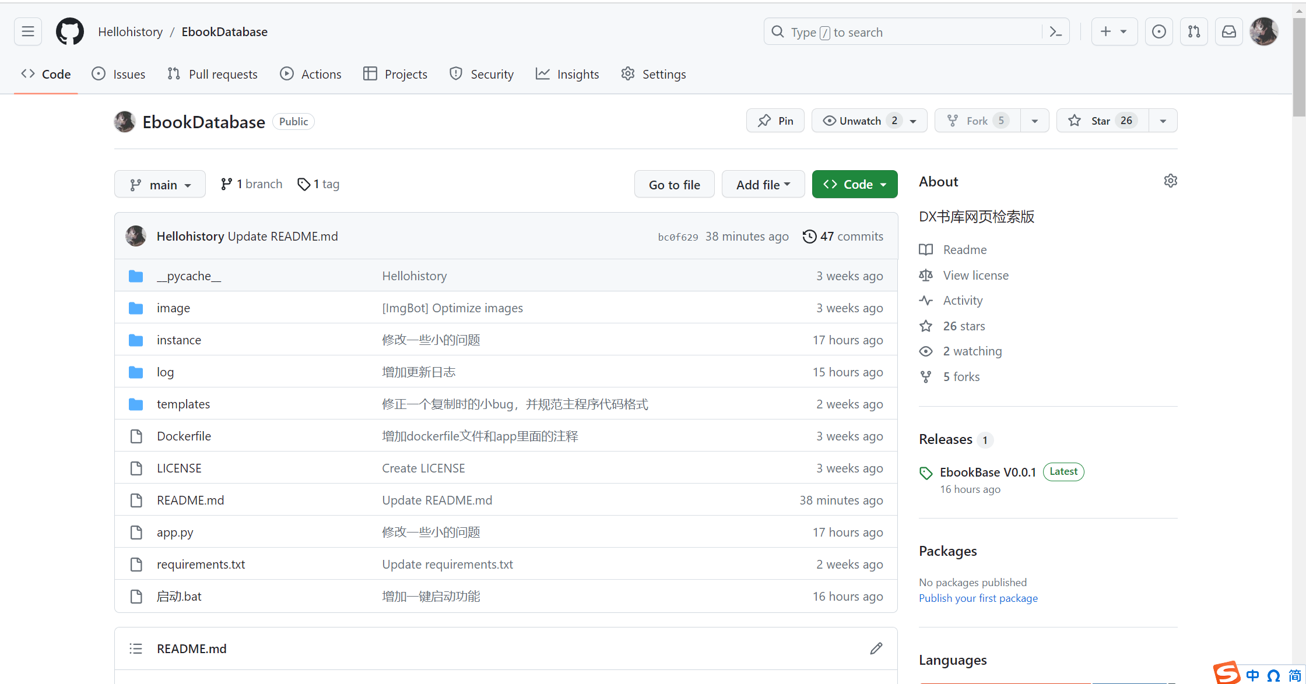Screen dimensions: 1306x684
Task: Open the hamburger navigation menu
Action: (28, 31)
